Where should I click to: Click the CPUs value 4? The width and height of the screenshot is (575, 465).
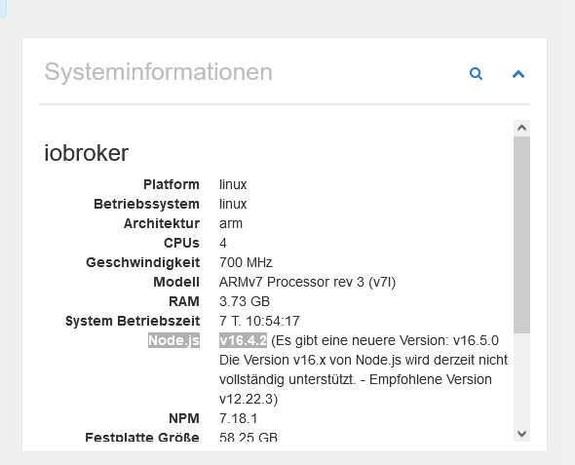[x=223, y=243]
